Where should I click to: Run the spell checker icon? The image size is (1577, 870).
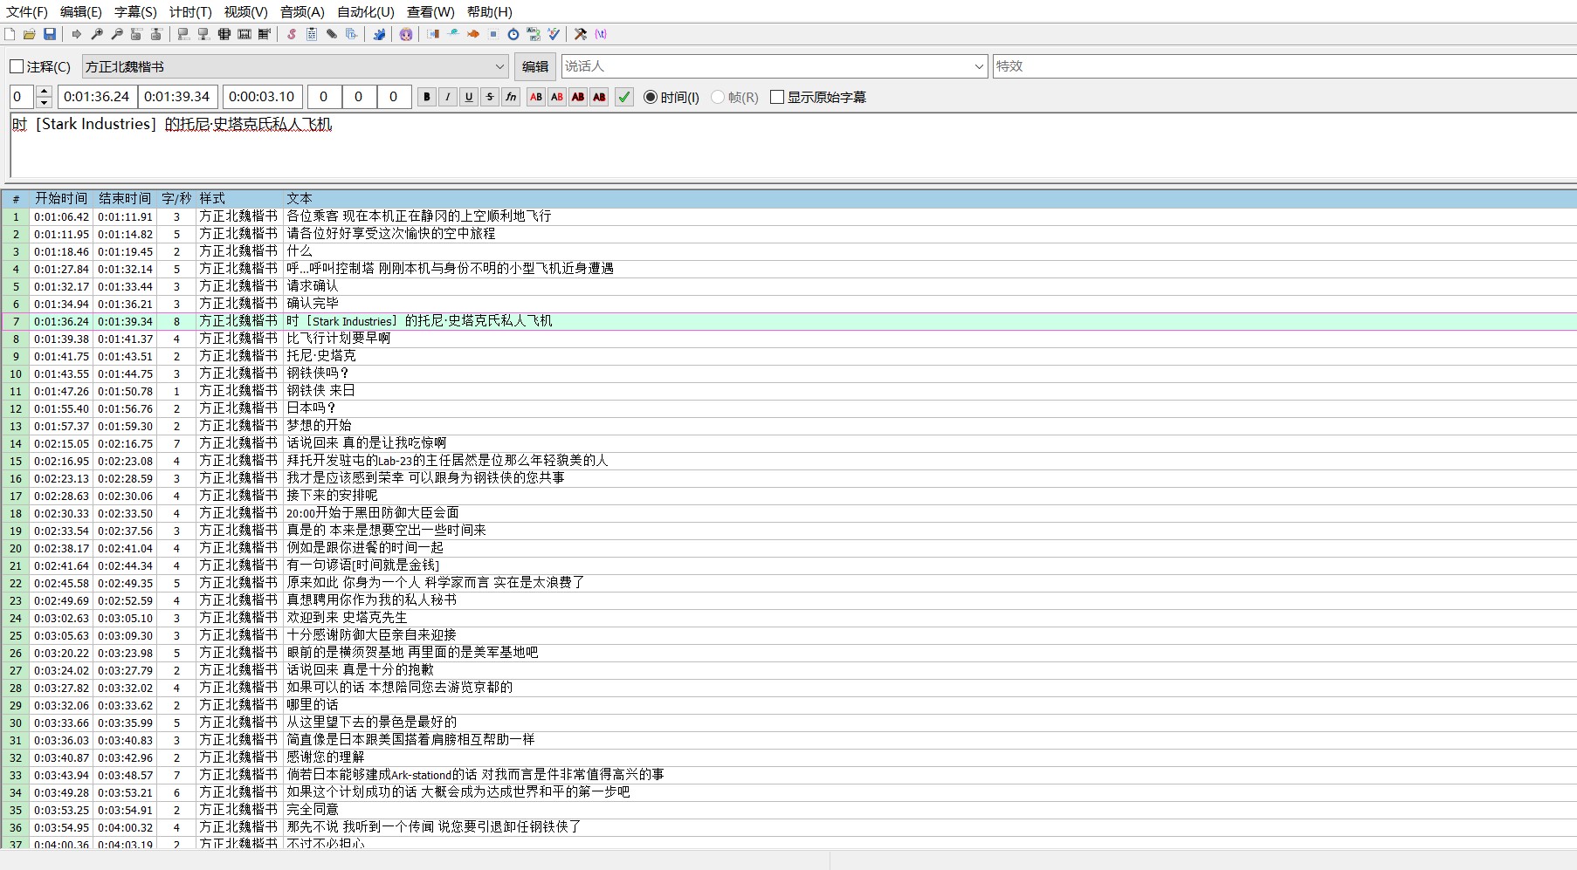[554, 34]
